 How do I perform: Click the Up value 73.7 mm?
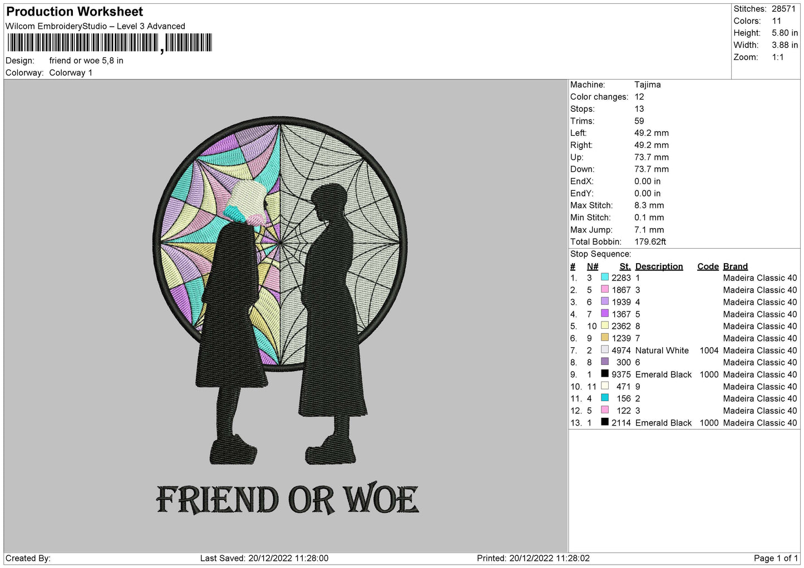652,157
